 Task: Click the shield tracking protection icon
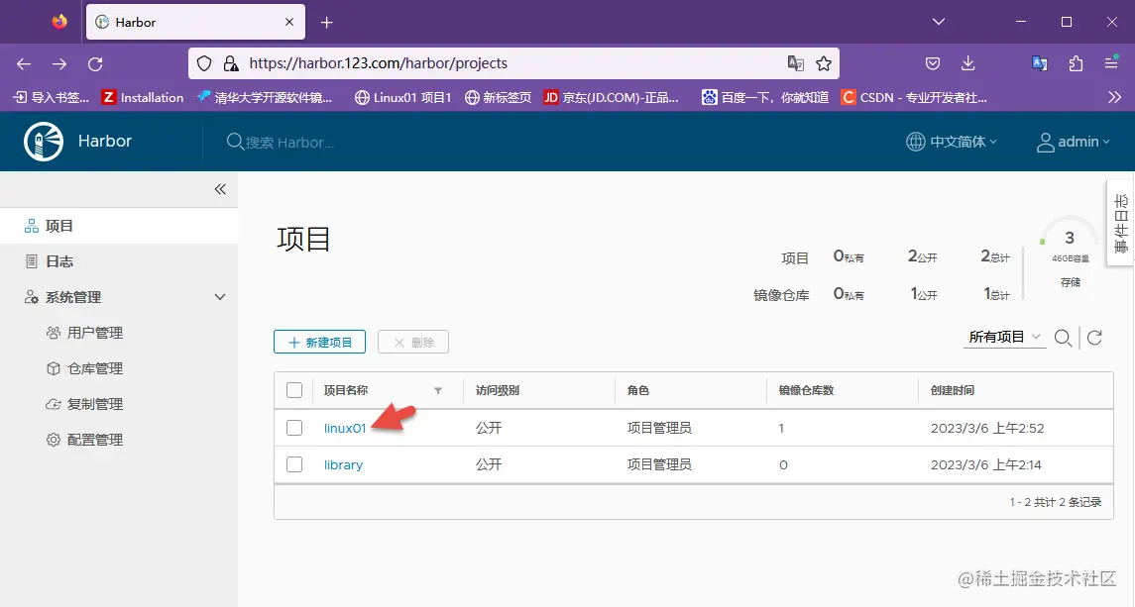[204, 63]
